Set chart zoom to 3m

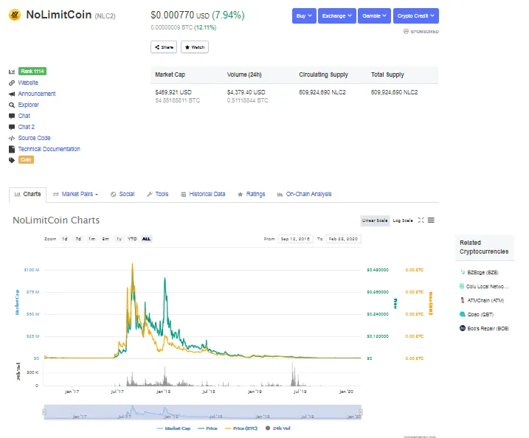point(106,239)
